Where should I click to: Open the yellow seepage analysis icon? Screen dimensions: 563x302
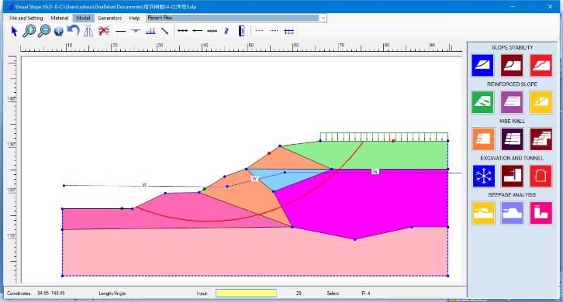coord(483,213)
